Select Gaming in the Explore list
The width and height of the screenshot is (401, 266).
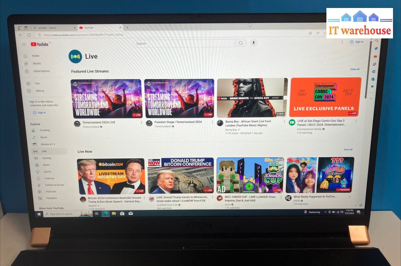click(x=47, y=158)
